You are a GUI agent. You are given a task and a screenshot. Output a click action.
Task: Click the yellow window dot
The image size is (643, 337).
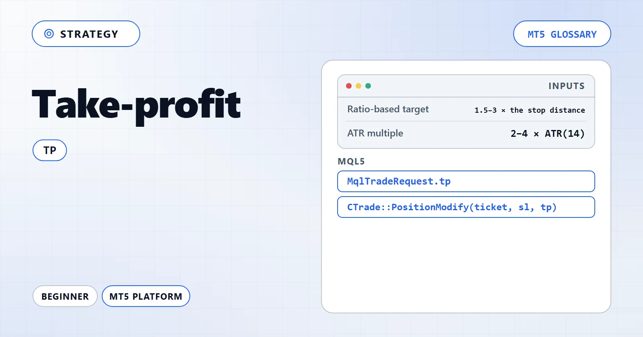point(358,86)
